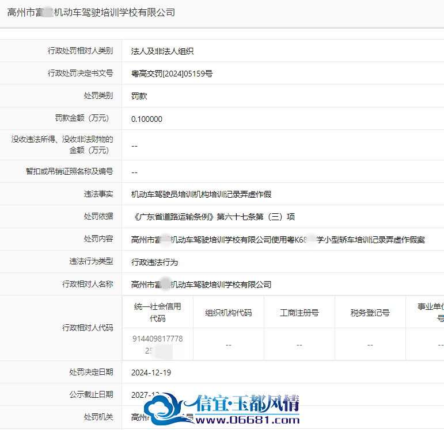The width and height of the screenshot is (444, 430).
Task: Click the 处罚机关 label
Action: (x=98, y=417)
